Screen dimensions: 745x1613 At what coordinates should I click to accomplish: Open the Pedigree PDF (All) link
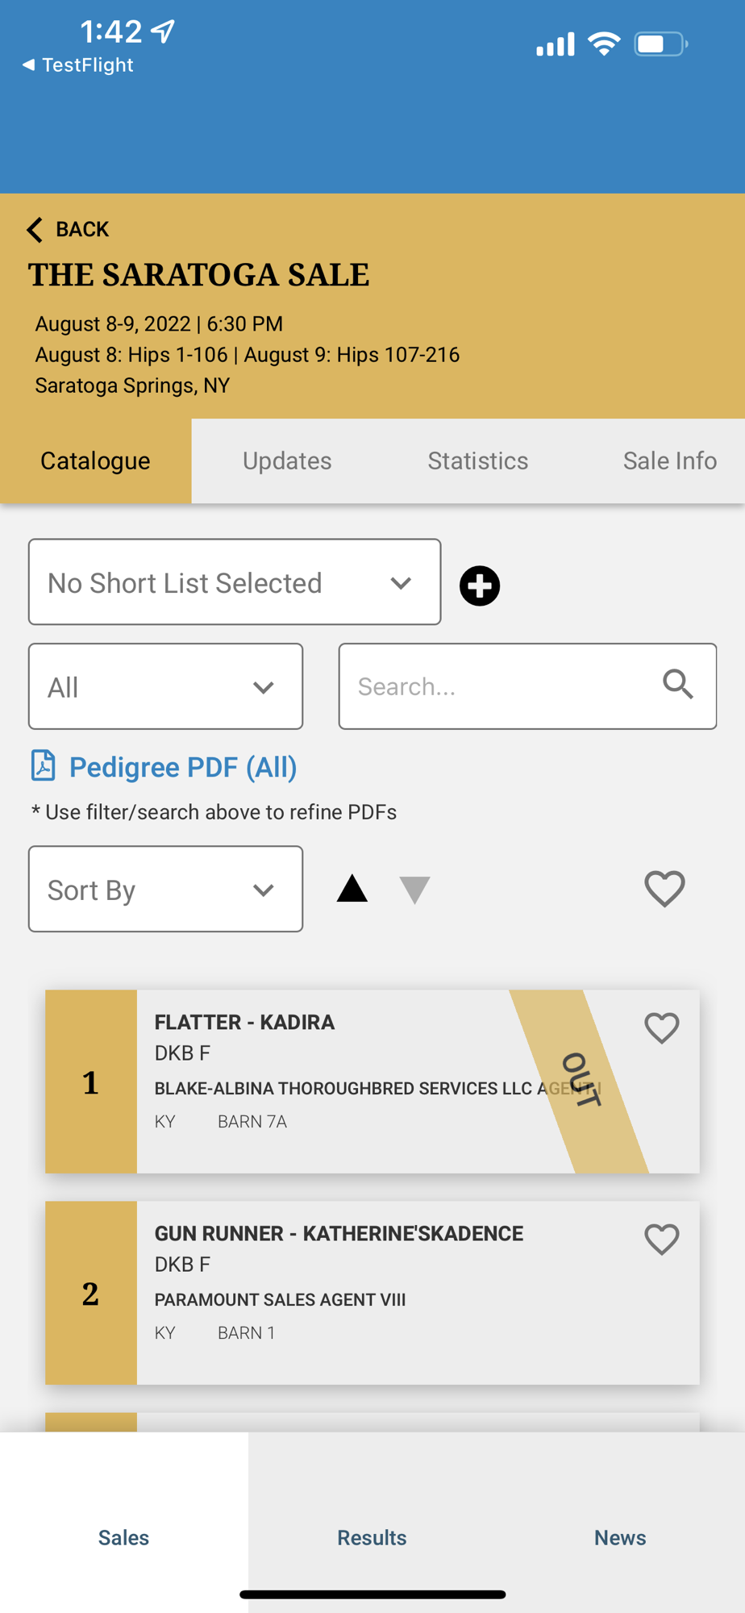pos(183,767)
